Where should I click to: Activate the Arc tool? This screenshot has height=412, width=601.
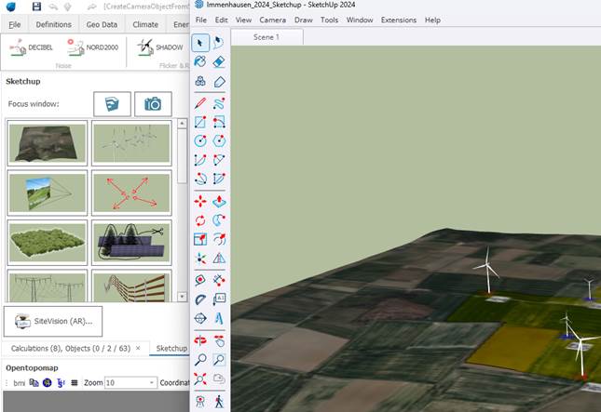(200, 160)
